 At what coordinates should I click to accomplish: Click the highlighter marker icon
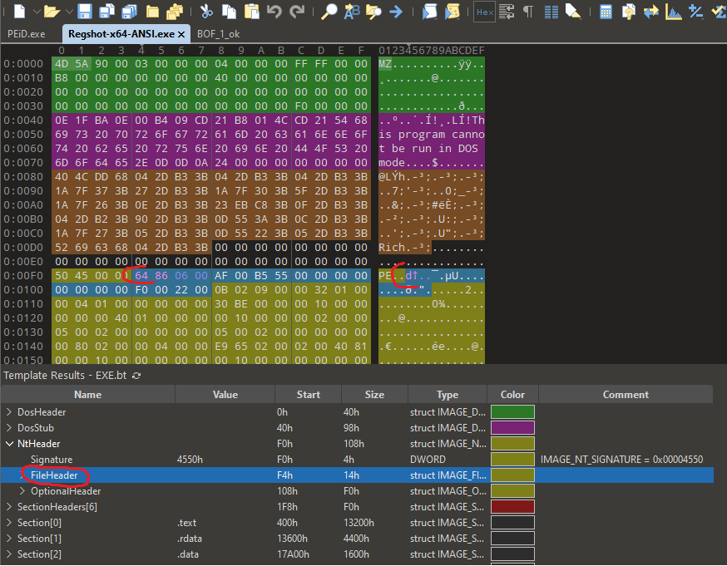(573, 11)
